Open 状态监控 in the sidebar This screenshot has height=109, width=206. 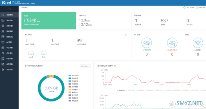(9, 20)
